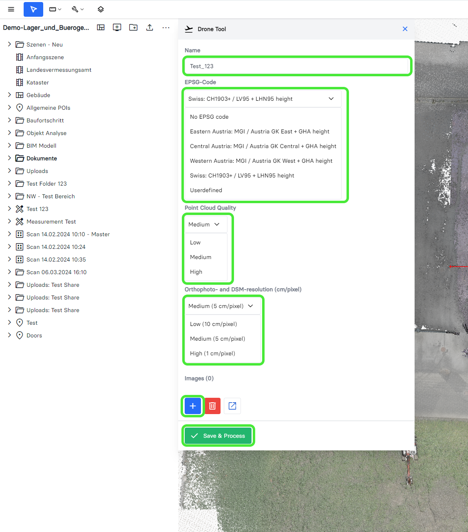Click the Name input field

pos(296,66)
